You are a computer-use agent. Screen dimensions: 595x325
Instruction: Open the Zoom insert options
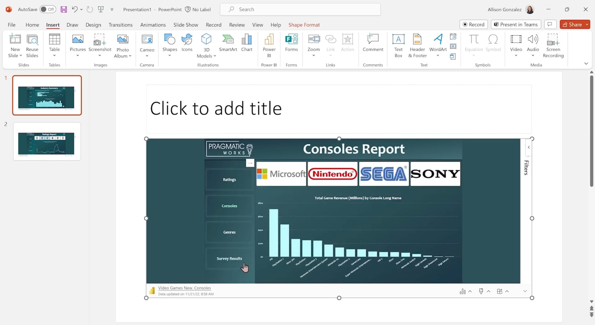coord(314,45)
